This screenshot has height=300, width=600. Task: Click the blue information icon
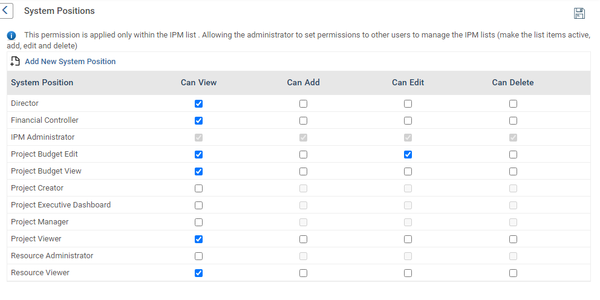click(11, 36)
